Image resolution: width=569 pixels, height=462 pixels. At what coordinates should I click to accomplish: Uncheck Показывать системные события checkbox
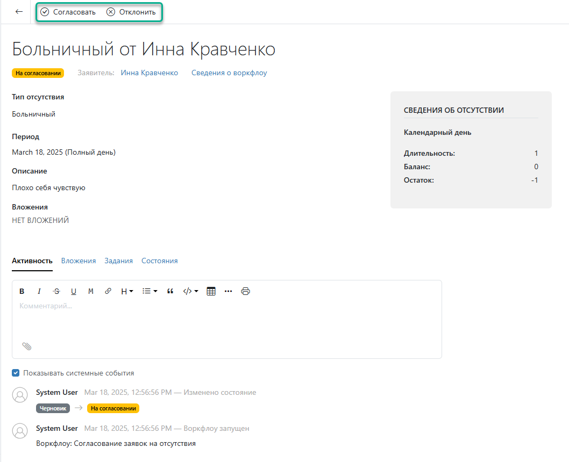(16, 373)
